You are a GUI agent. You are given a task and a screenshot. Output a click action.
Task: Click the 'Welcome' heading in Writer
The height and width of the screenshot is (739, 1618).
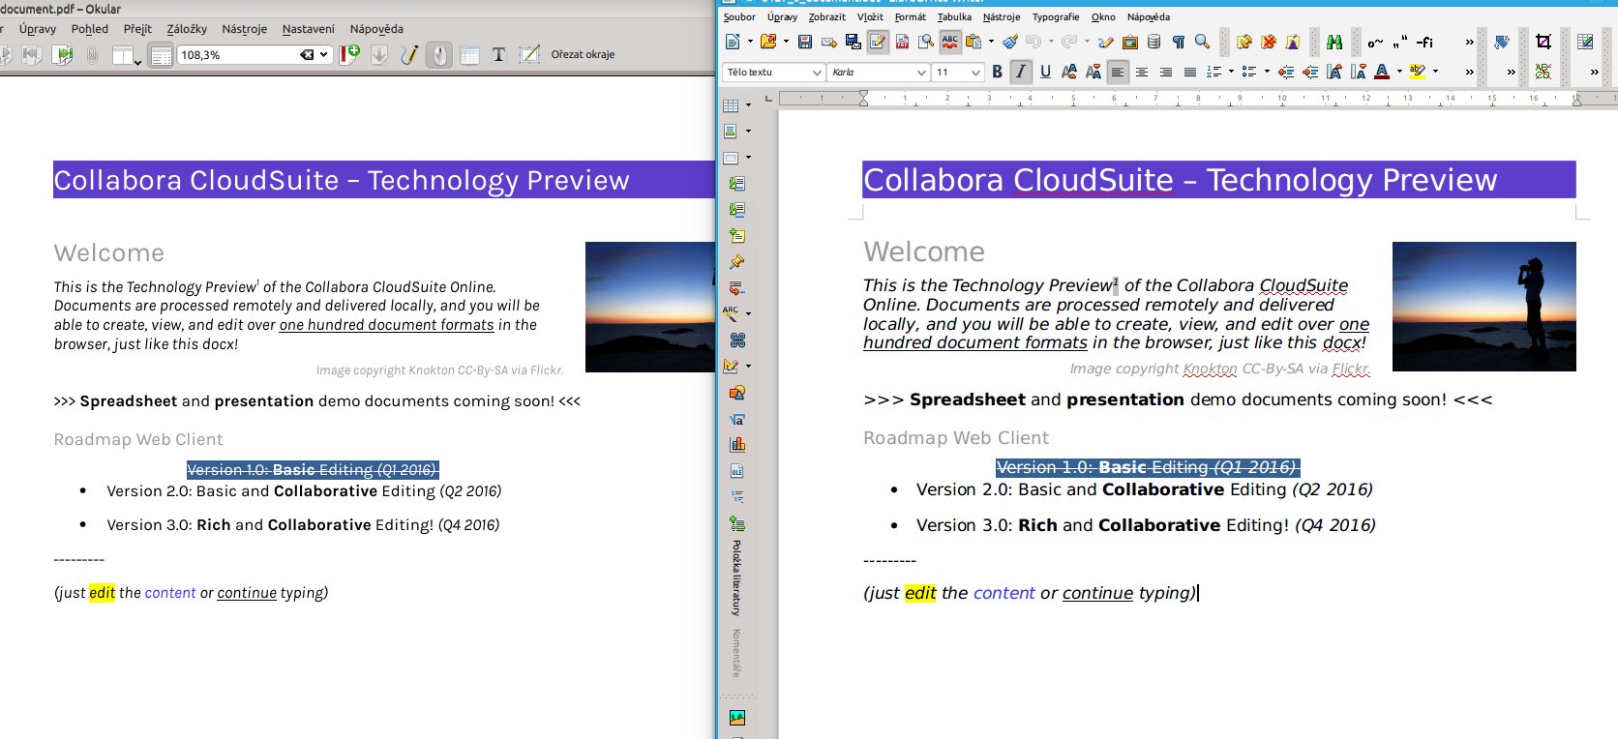924,251
